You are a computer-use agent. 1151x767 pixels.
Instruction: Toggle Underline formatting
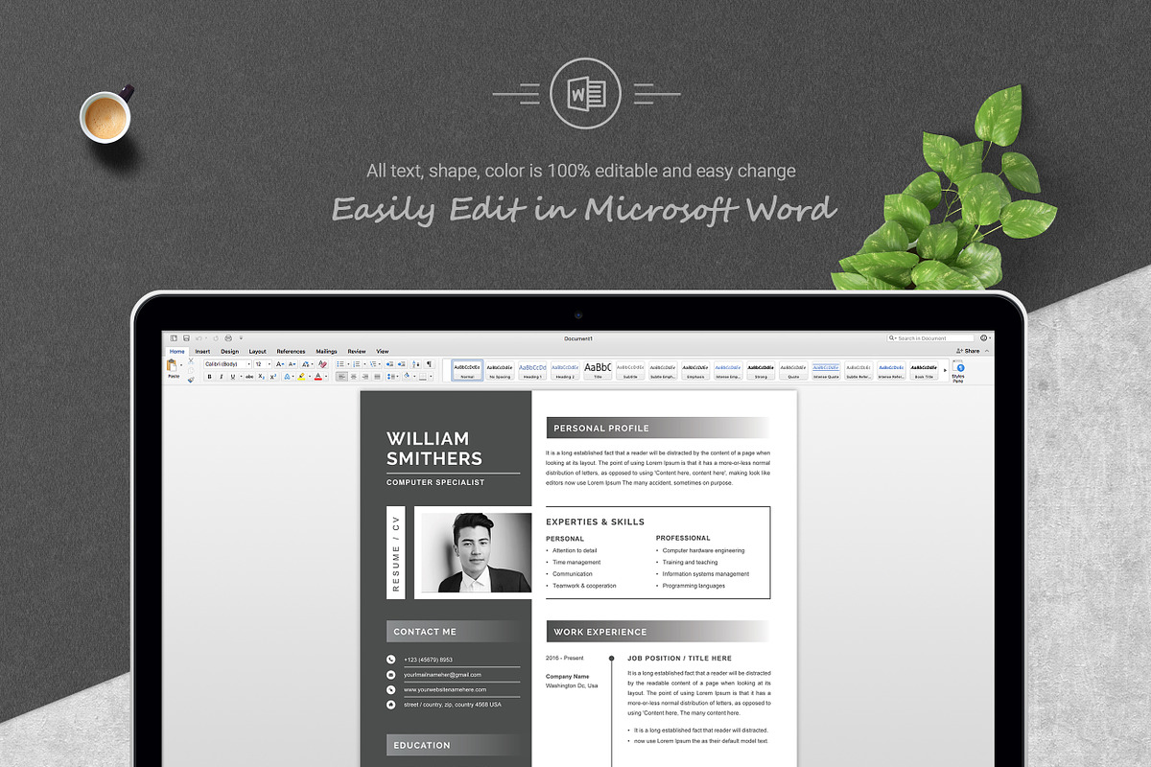(x=232, y=377)
